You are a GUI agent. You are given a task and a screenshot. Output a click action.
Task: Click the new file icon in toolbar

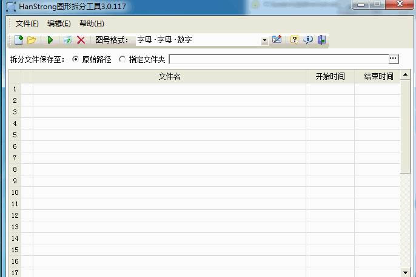coord(19,40)
